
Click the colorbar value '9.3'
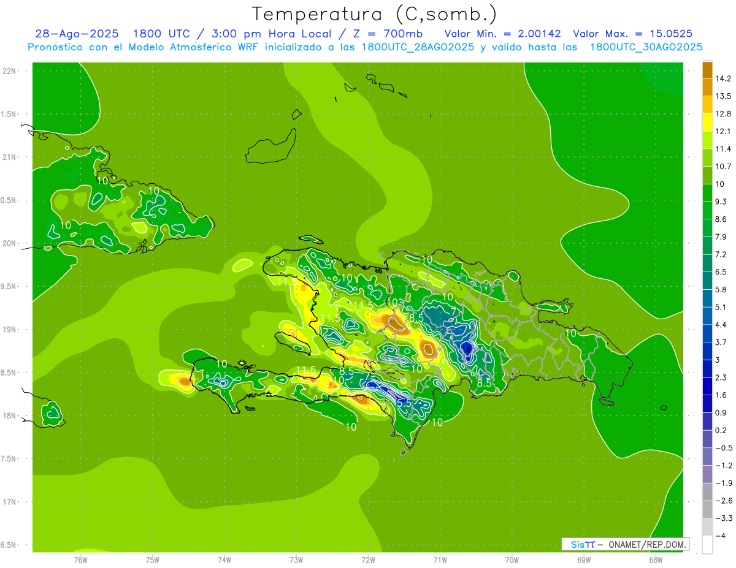coord(721,202)
